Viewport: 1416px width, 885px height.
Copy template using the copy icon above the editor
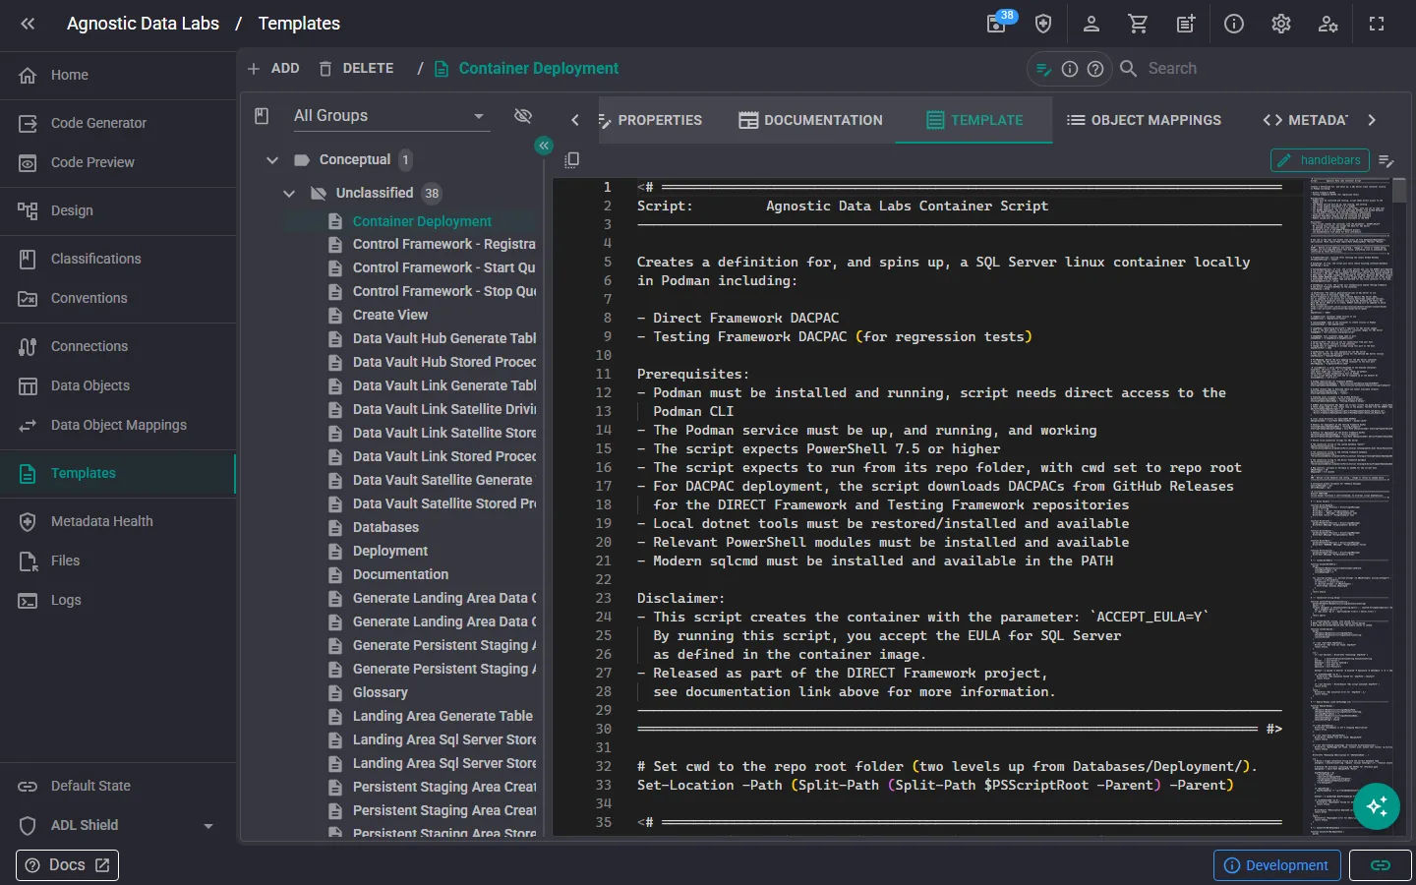coord(572,159)
